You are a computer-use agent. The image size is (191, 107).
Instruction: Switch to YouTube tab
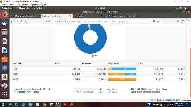(88, 16)
